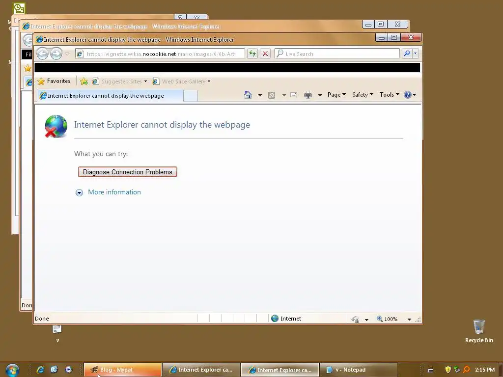Click the security shield tray icon
503x377 pixels.
point(448,370)
